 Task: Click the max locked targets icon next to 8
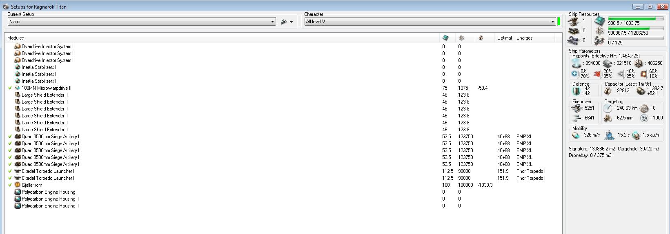tap(644, 108)
